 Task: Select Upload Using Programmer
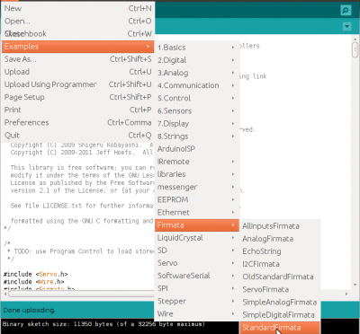(78, 84)
